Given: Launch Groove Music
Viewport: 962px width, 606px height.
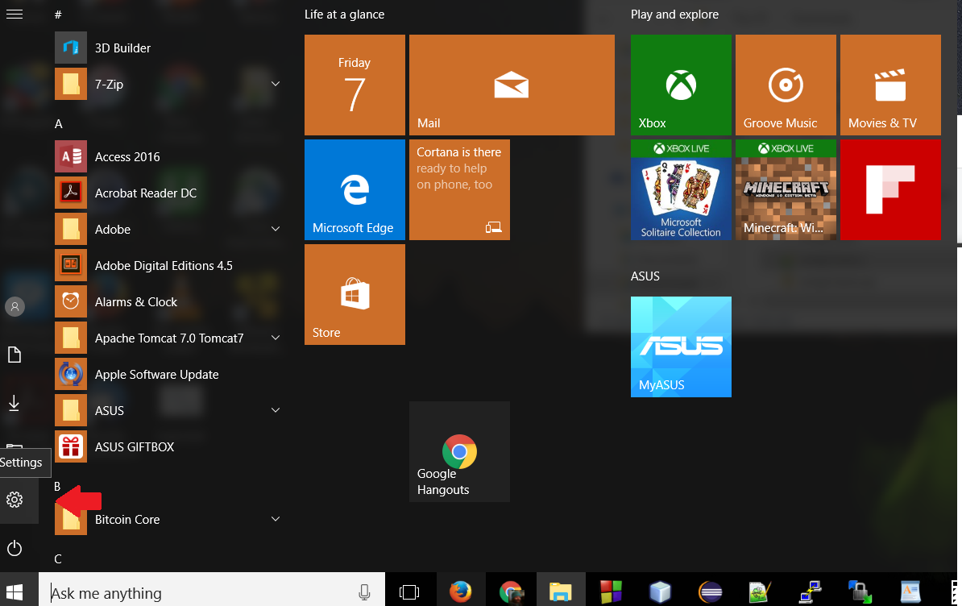Looking at the screenshot, I should coord(786,85).
